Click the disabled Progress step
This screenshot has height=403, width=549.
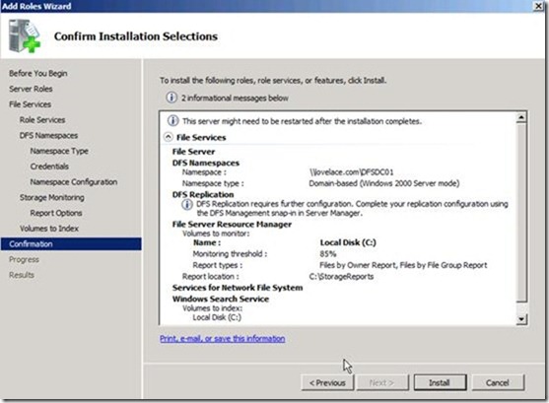tap(24, 259)
